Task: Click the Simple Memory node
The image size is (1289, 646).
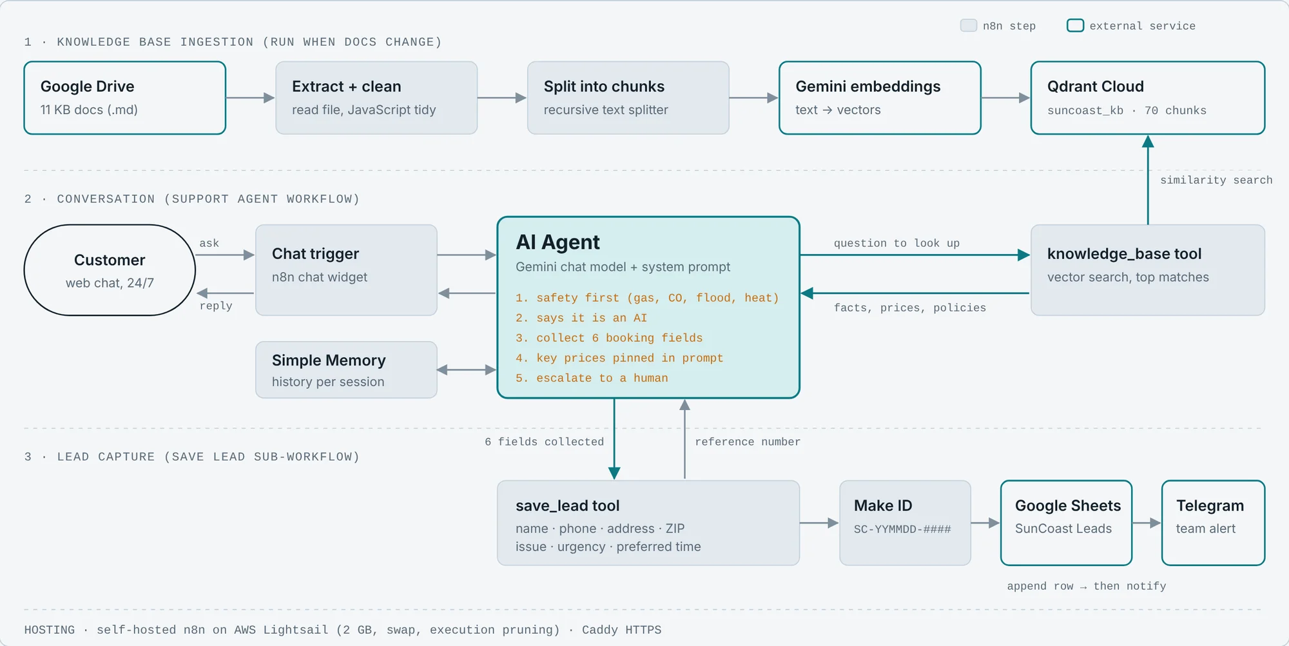Action: [346, 370]
